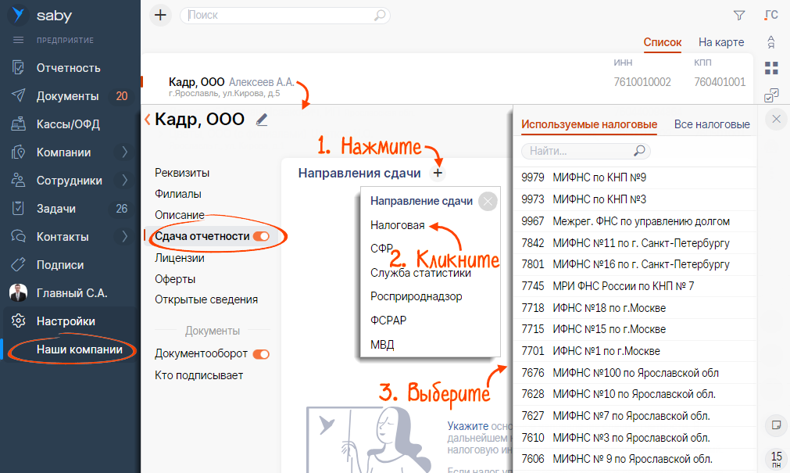Select 7610 МИФНС №3 по Ярославской обл.
The height and width of the screenshot is (473, 790).
point(635,438)
